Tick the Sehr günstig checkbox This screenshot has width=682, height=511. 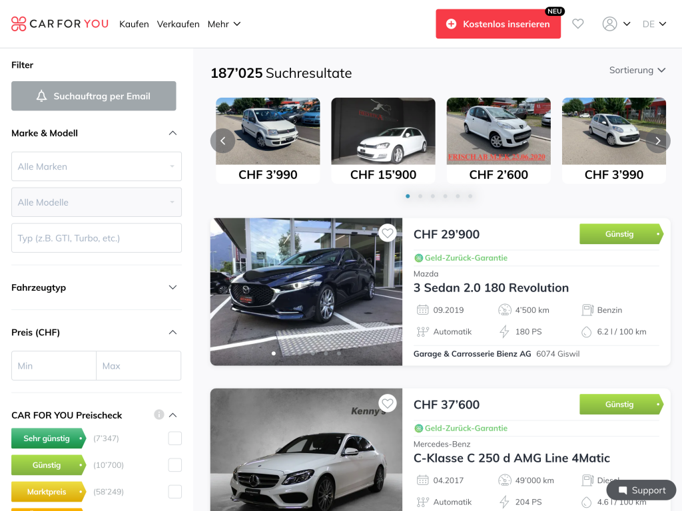(175, 438)
